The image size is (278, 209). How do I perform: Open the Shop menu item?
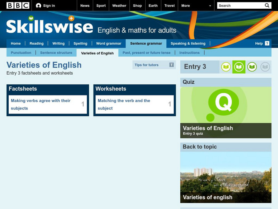coord(137,6)
